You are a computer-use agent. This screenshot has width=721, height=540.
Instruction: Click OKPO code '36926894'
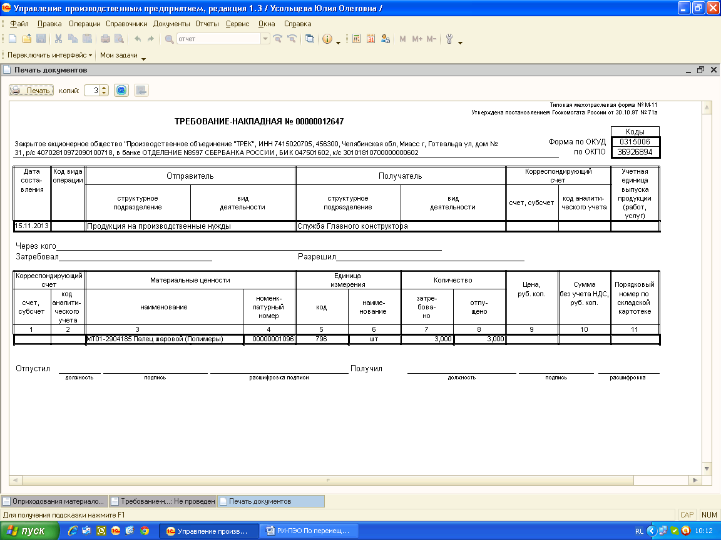(635, 152)
